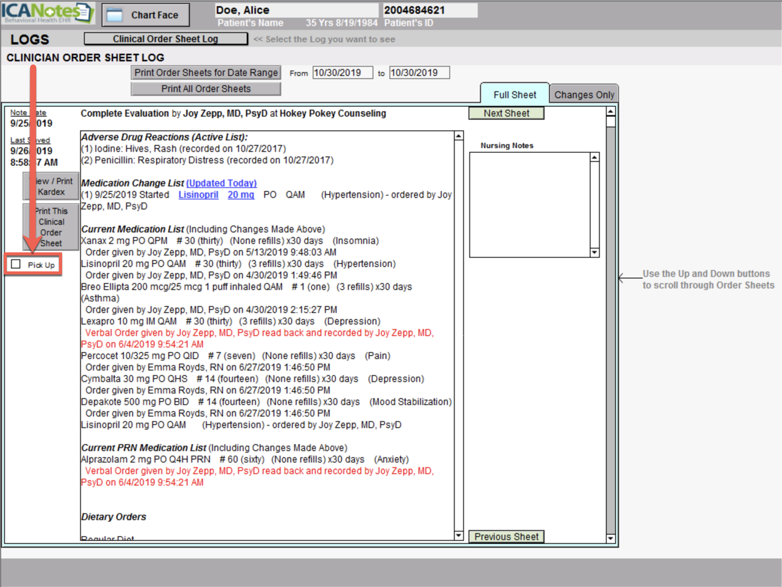
Task: Click the ICANotes logo
Action: (x=47, y=12)
